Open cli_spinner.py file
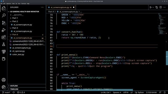This screenshot has height=94, width=168. click(18, 51)
